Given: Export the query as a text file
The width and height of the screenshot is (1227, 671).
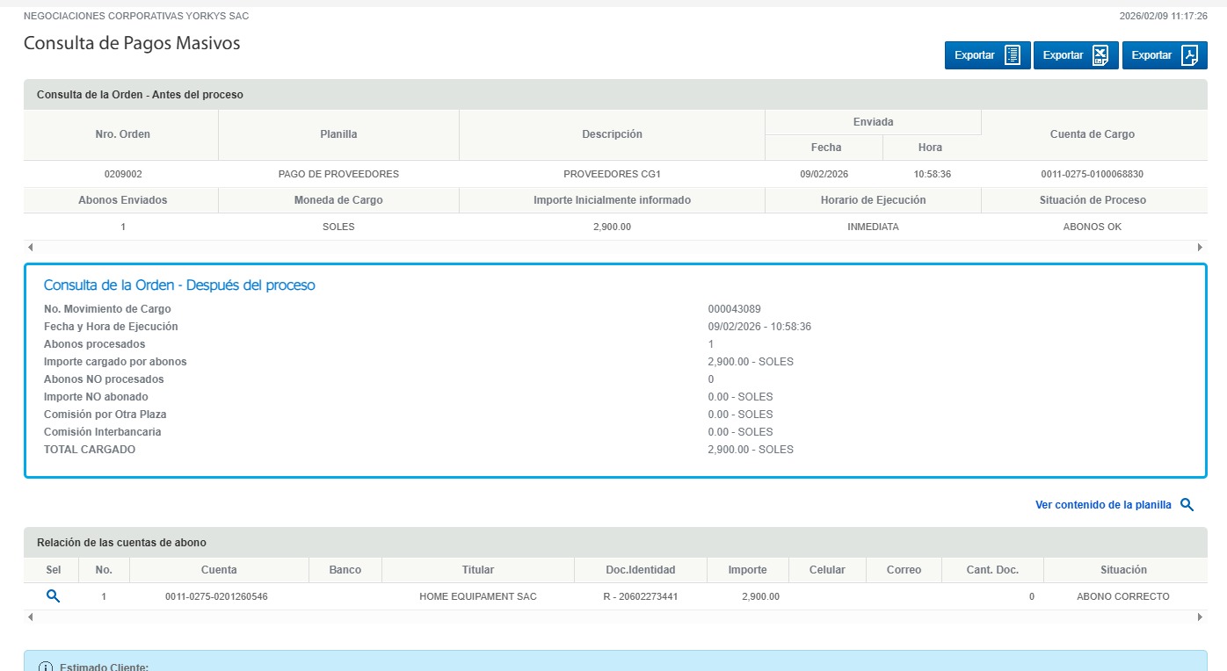Looking at the screenshot, I should pyautogui.click(x=986, y=55).
